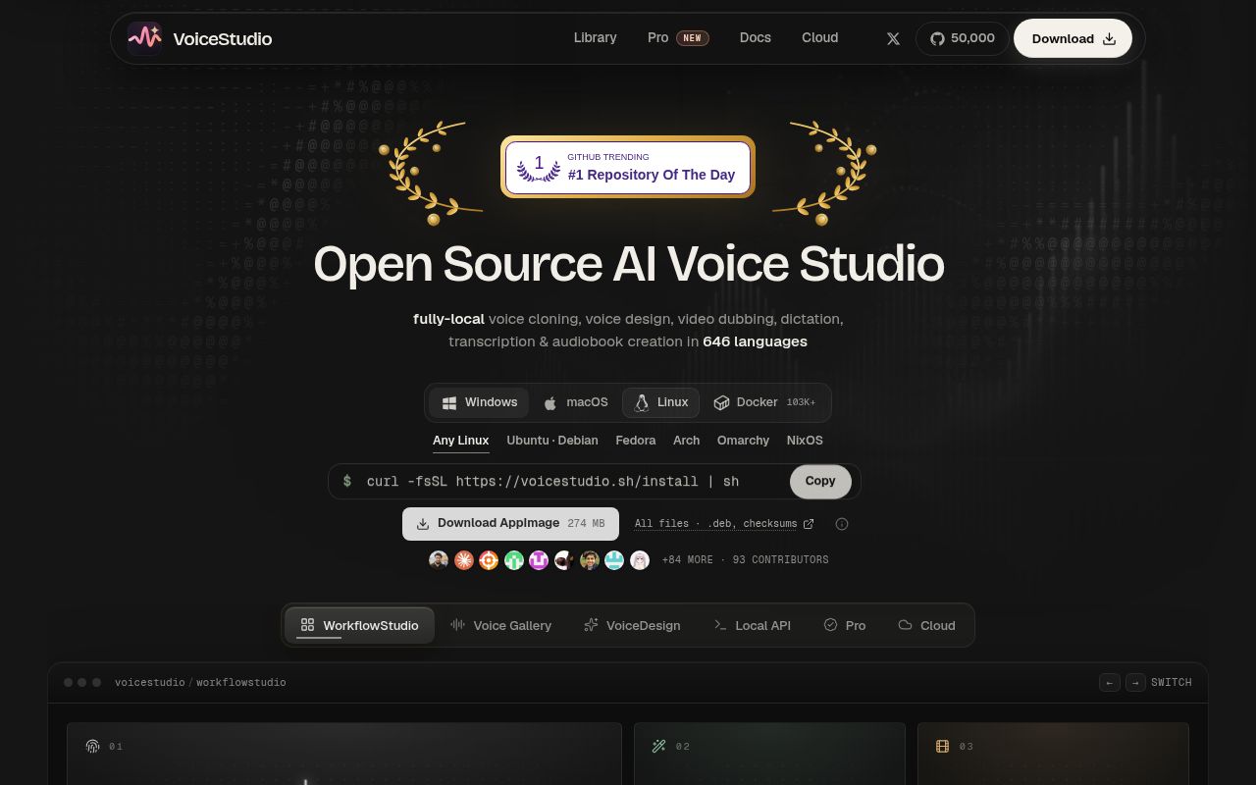The image size is (1256, 785).
Task: Switch to the VoiceDesign feature tab
Action: pyautogui.click(x=632, y=625)
